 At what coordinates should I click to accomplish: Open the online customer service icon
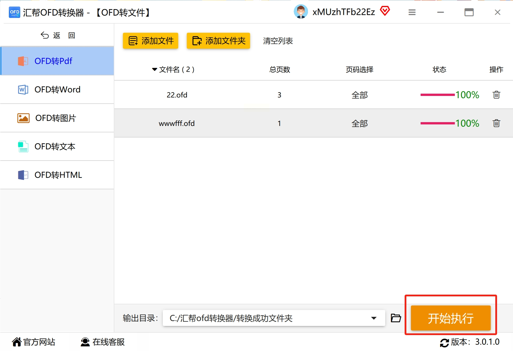85,342
